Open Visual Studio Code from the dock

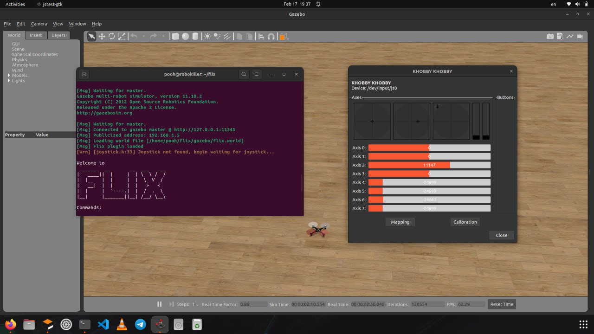click(x=103, y=324)
